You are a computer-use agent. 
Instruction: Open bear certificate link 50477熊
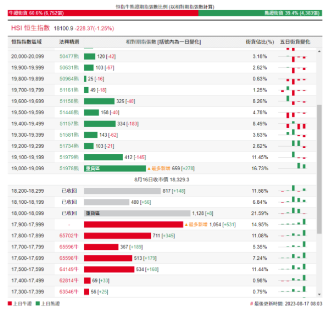pos(69,57)
